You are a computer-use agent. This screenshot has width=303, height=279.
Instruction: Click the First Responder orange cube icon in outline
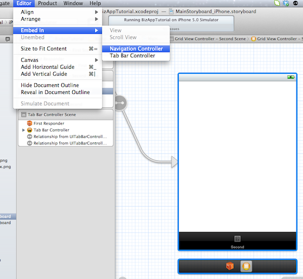(30, 123)
